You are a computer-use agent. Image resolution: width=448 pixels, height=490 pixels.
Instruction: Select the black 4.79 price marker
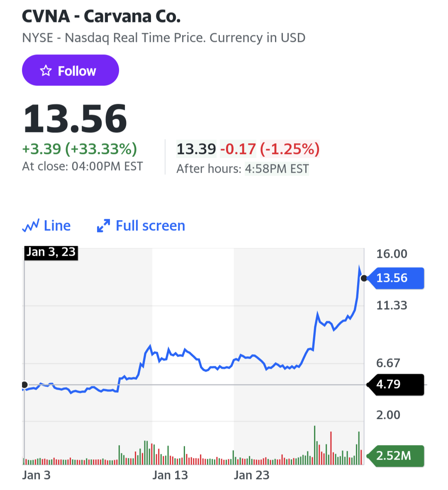click(x=395, y=384)
